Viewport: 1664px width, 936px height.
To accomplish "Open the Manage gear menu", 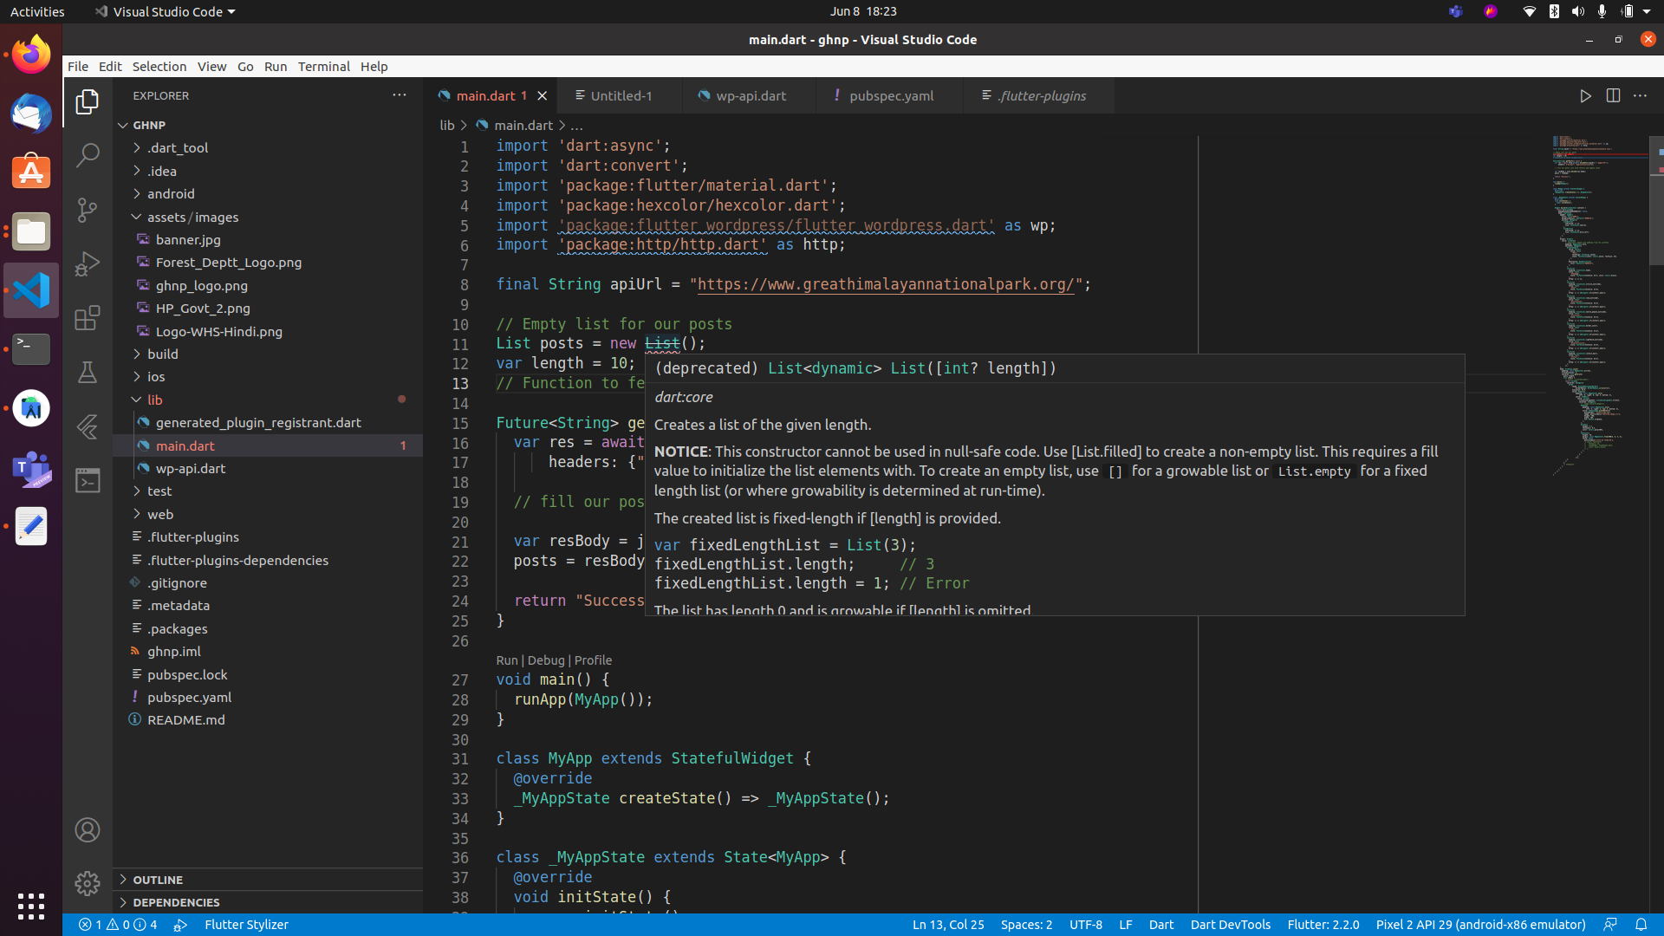I will 88,883.
